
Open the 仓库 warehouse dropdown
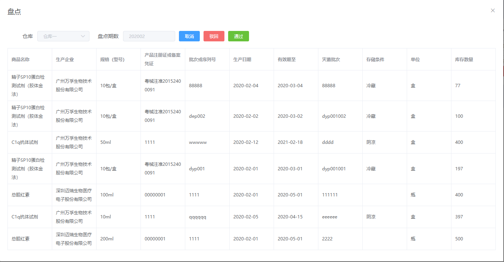pyautogui.click(x=60, y=36)
